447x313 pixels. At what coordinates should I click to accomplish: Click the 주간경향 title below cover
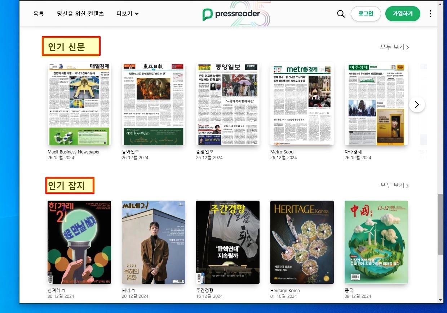(x=205, y=290)
